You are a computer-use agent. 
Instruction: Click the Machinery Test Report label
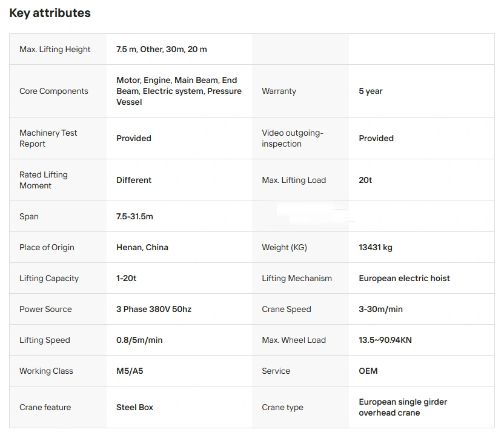click(x=48, y=138)
